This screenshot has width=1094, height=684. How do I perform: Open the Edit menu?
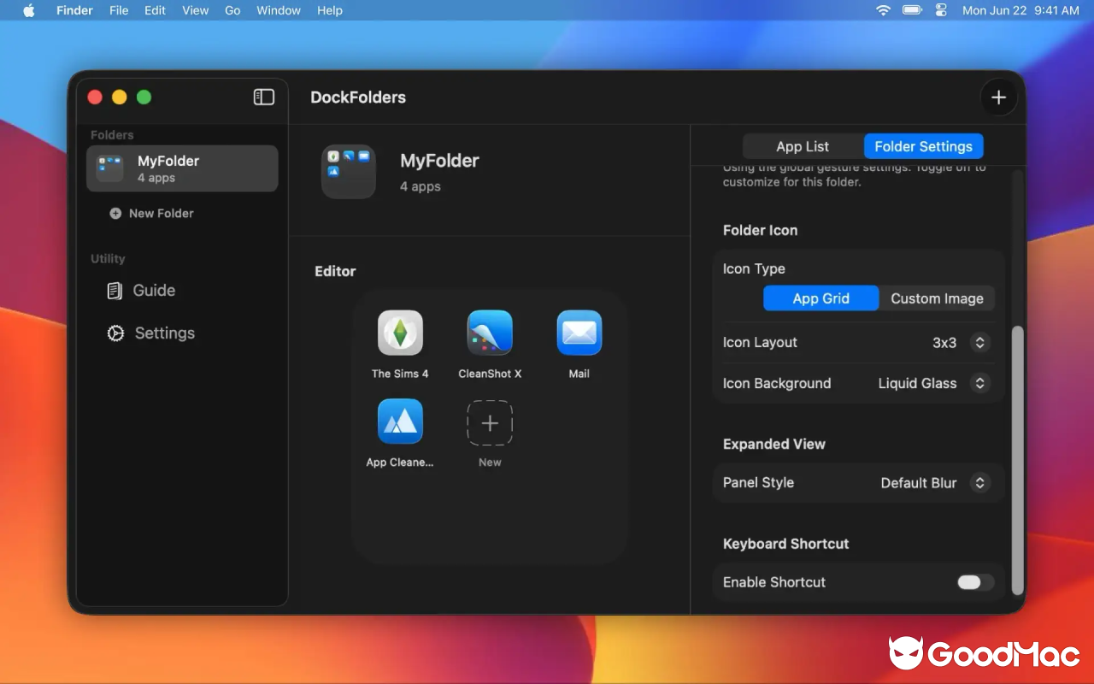[x=155, y=10]
